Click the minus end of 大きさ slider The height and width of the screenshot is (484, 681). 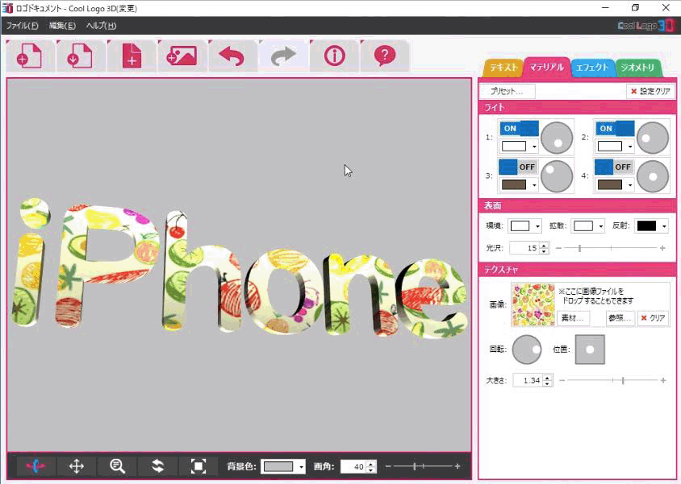(x=562, y=380)
